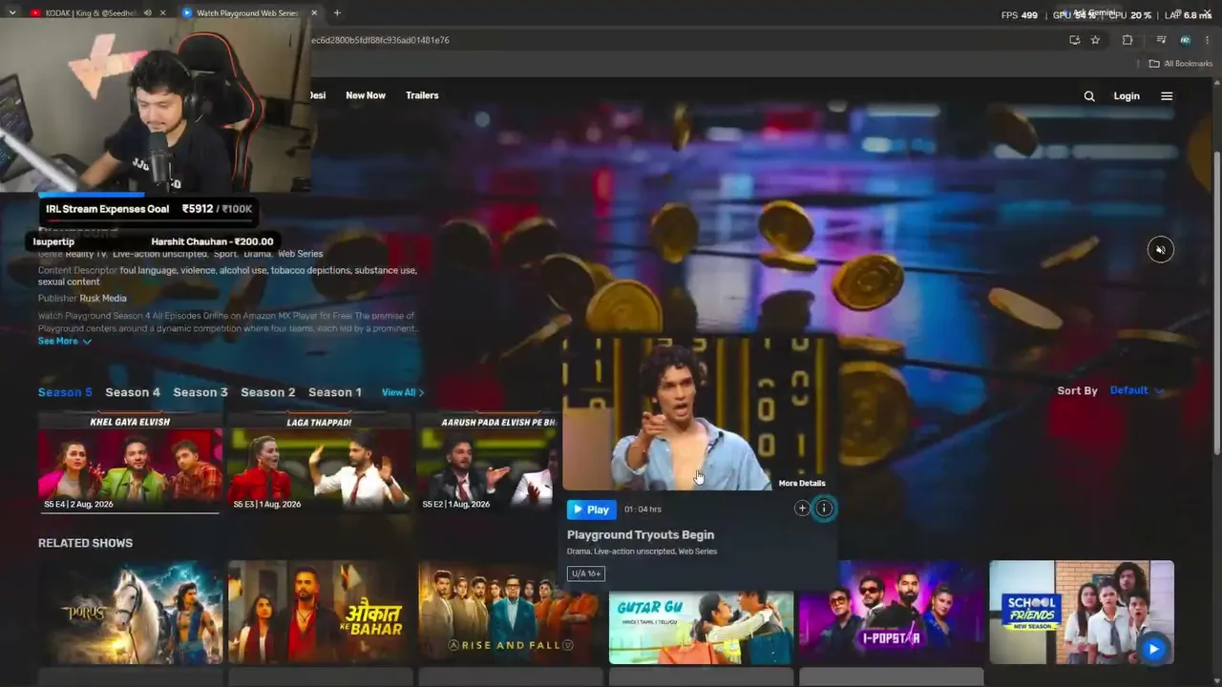Click the Playground Tryouts Begin title
Screen dimensions: 1222x687
(x=641, y=535)
